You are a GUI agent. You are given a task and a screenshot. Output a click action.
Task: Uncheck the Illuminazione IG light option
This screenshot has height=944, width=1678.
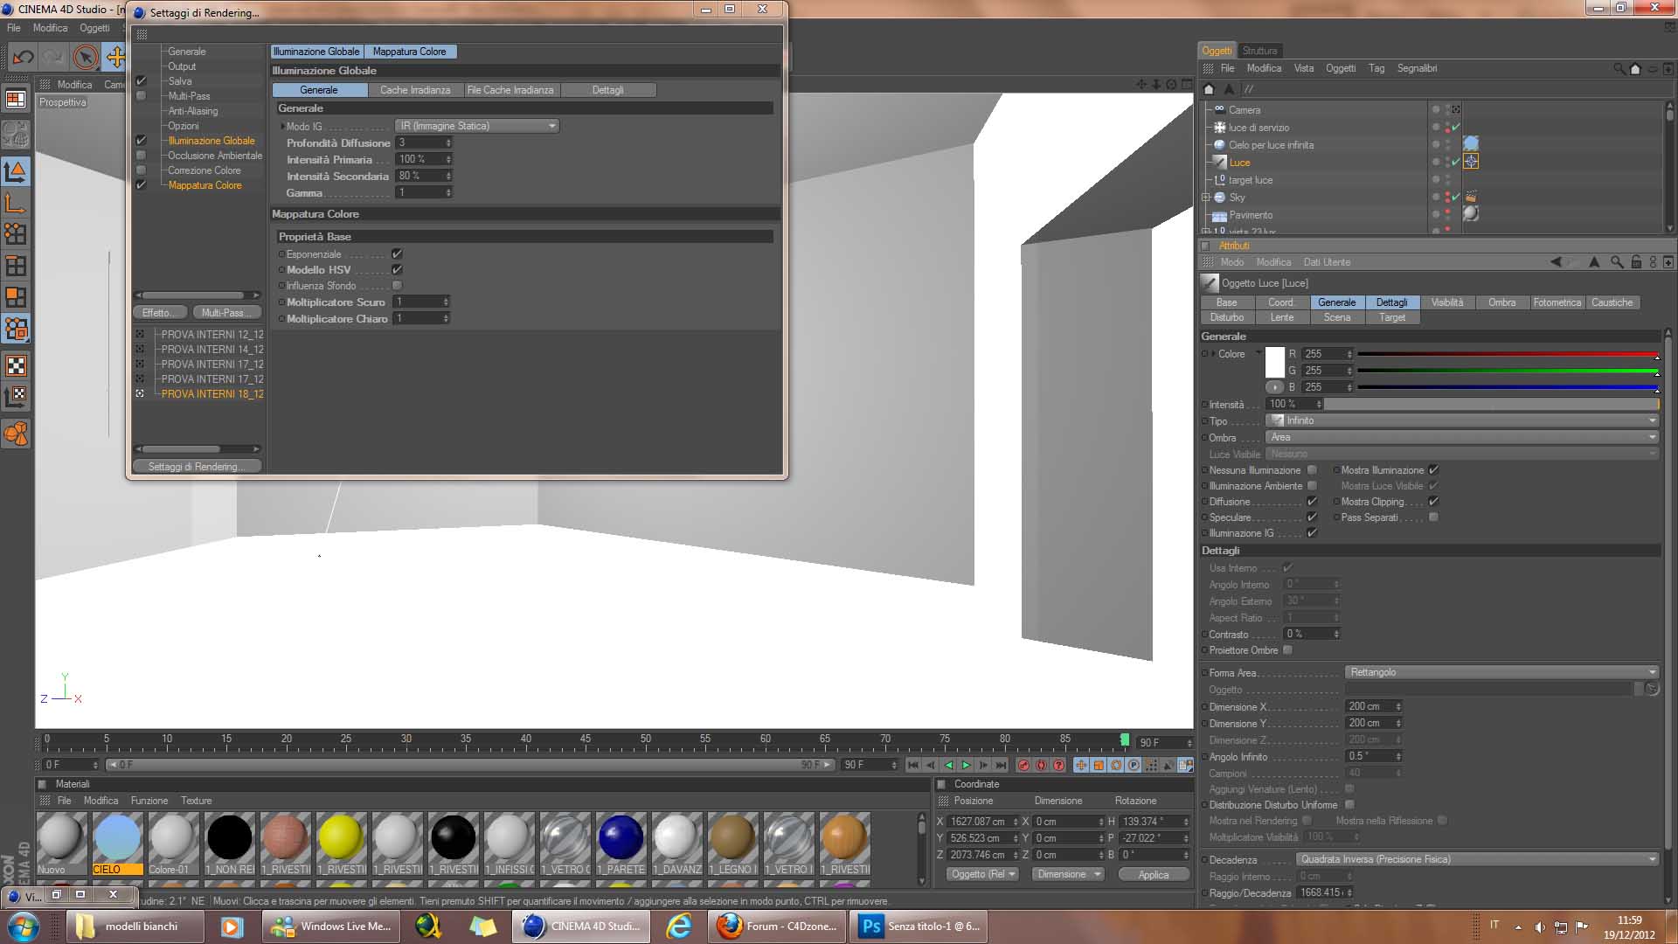[1312, 533]
